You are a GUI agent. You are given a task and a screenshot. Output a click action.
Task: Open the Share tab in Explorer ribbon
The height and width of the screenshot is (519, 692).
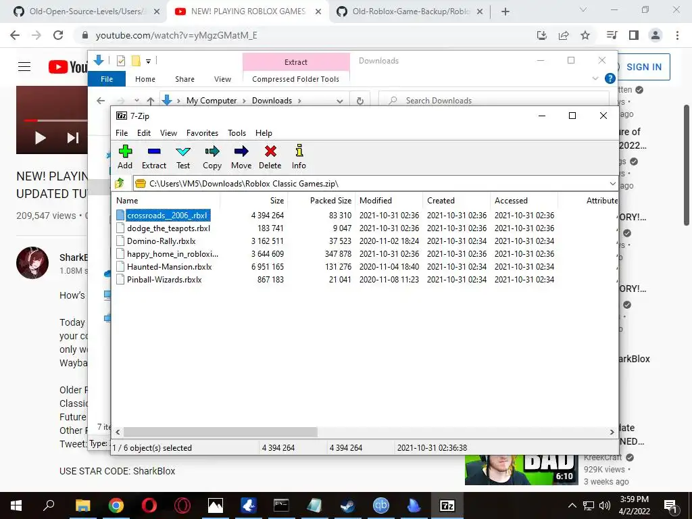coord(184,79)
